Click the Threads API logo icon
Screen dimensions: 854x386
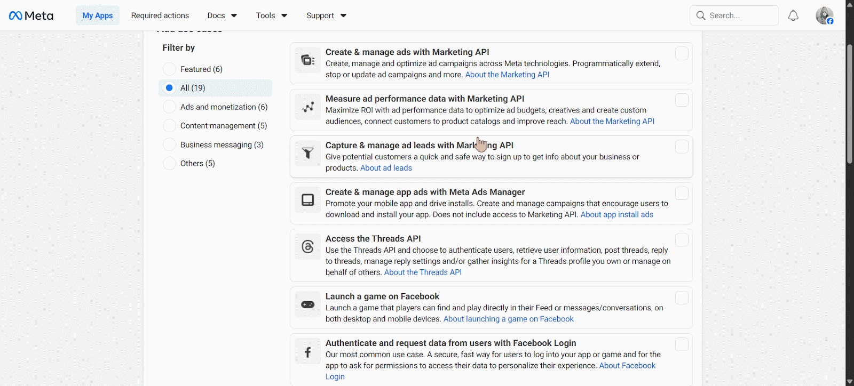pyautogui.click(x=308, y=247)
